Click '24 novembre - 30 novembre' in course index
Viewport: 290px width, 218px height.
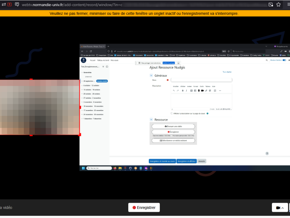93,114
